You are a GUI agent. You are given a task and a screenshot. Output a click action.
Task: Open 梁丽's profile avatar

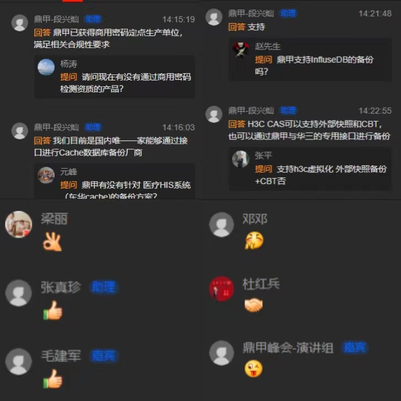pos(18,224)
